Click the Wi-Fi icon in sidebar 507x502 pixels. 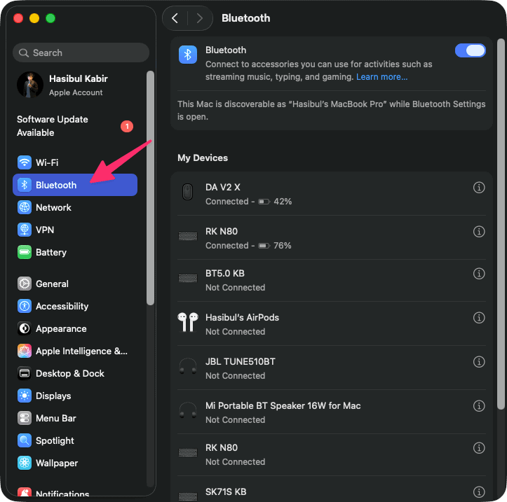coord(25,162)
